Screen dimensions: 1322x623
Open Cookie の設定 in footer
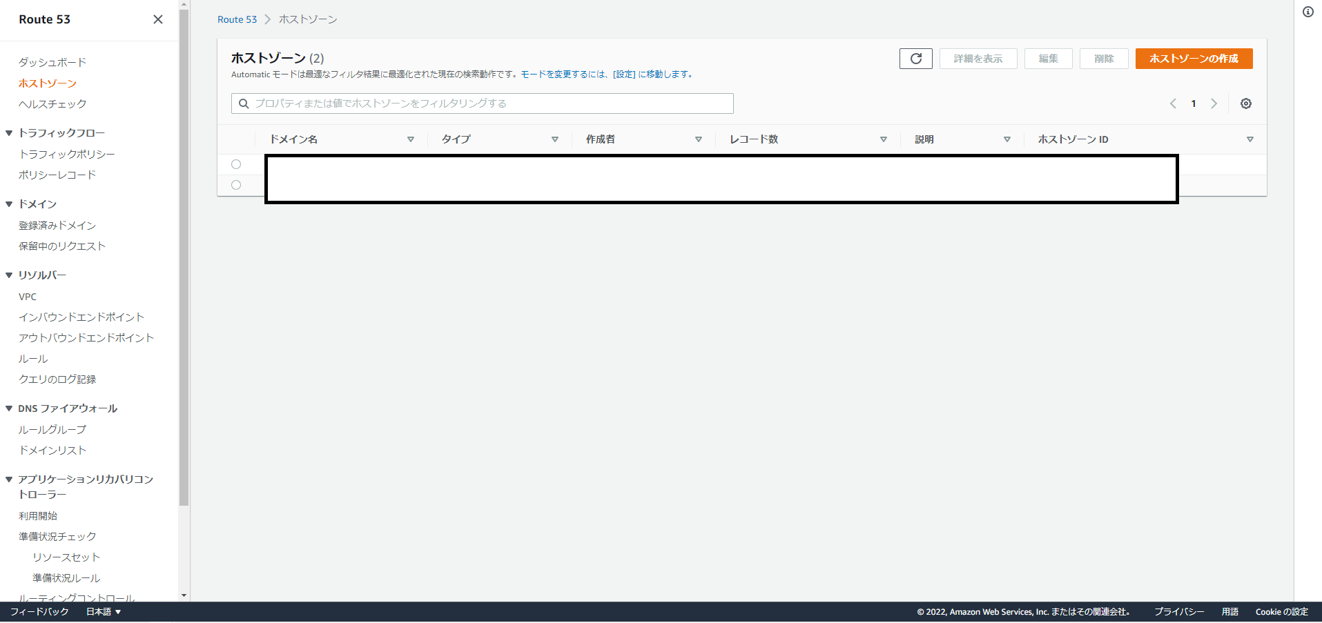pos(1281,612)
